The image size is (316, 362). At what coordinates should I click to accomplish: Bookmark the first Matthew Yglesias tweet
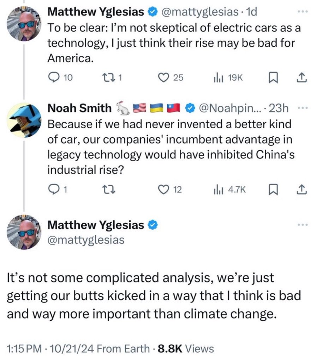pos(273,78)
